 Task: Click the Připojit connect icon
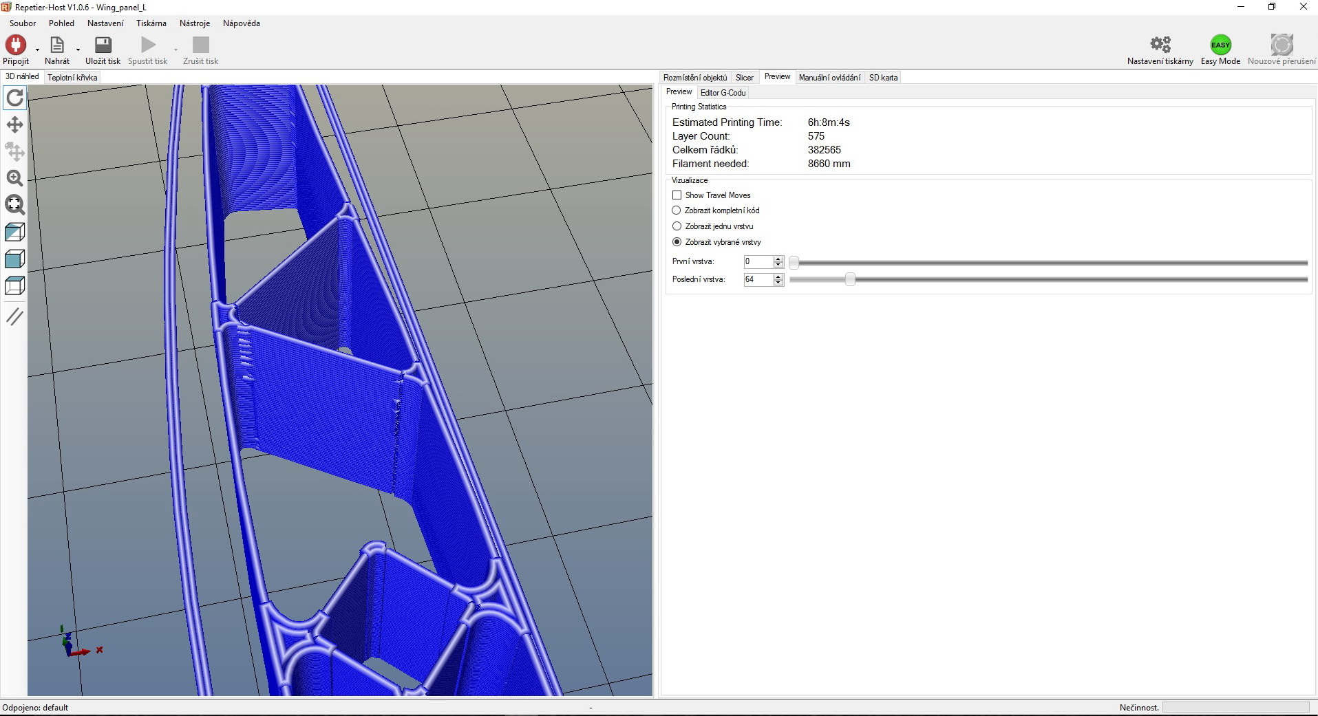click(16, 45)
